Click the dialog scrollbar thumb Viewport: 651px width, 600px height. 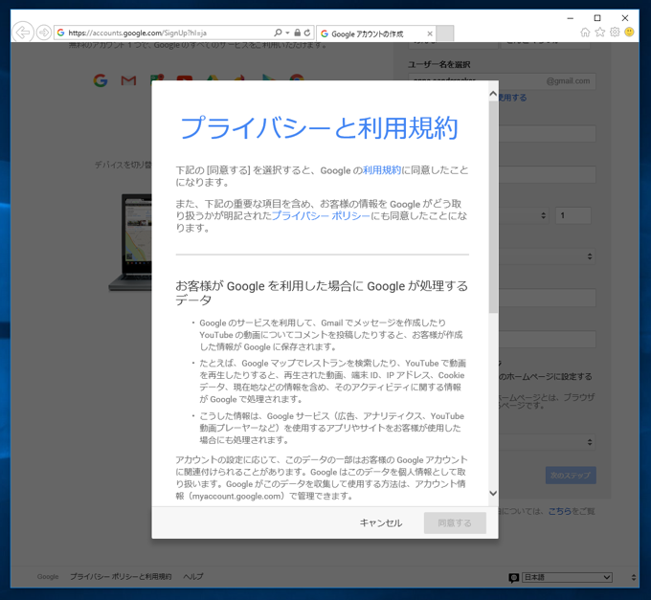[493, 207]
